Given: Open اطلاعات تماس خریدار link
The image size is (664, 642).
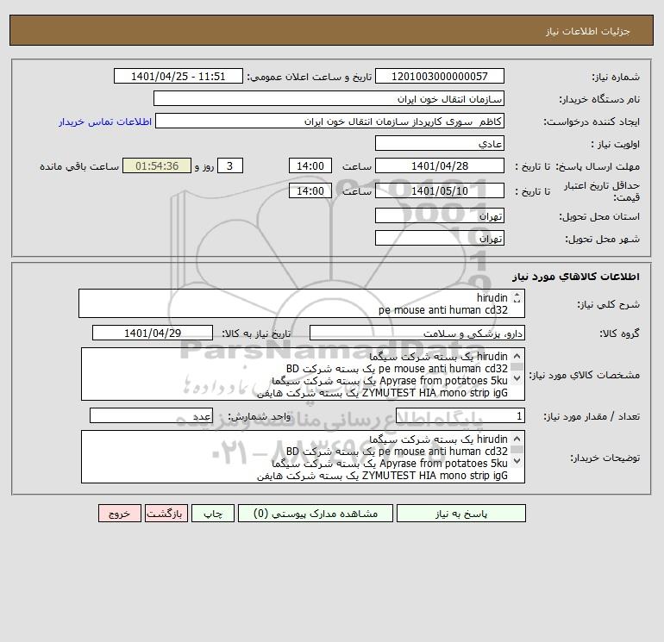Looking at the screenshot, I should 105,122.
